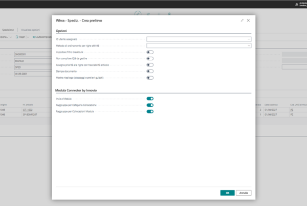
Task: Cancel dialog with Annulla button
Action: (244, 193)
